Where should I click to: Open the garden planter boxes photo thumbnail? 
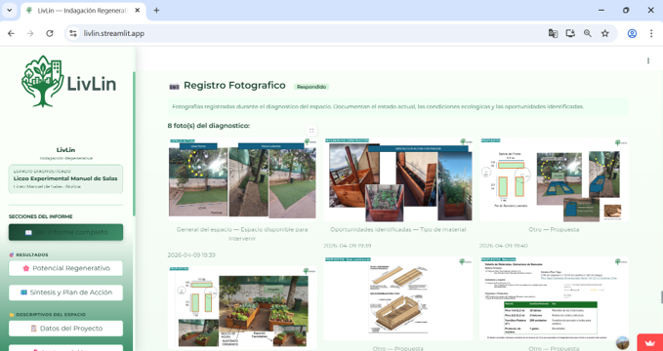tap(242, 307)
